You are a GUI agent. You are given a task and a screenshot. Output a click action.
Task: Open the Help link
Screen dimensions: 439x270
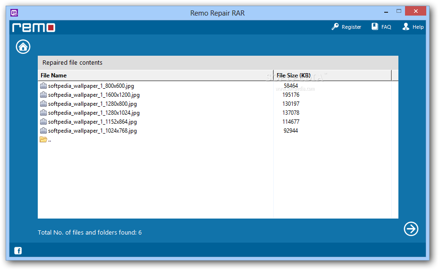point(418,27)
